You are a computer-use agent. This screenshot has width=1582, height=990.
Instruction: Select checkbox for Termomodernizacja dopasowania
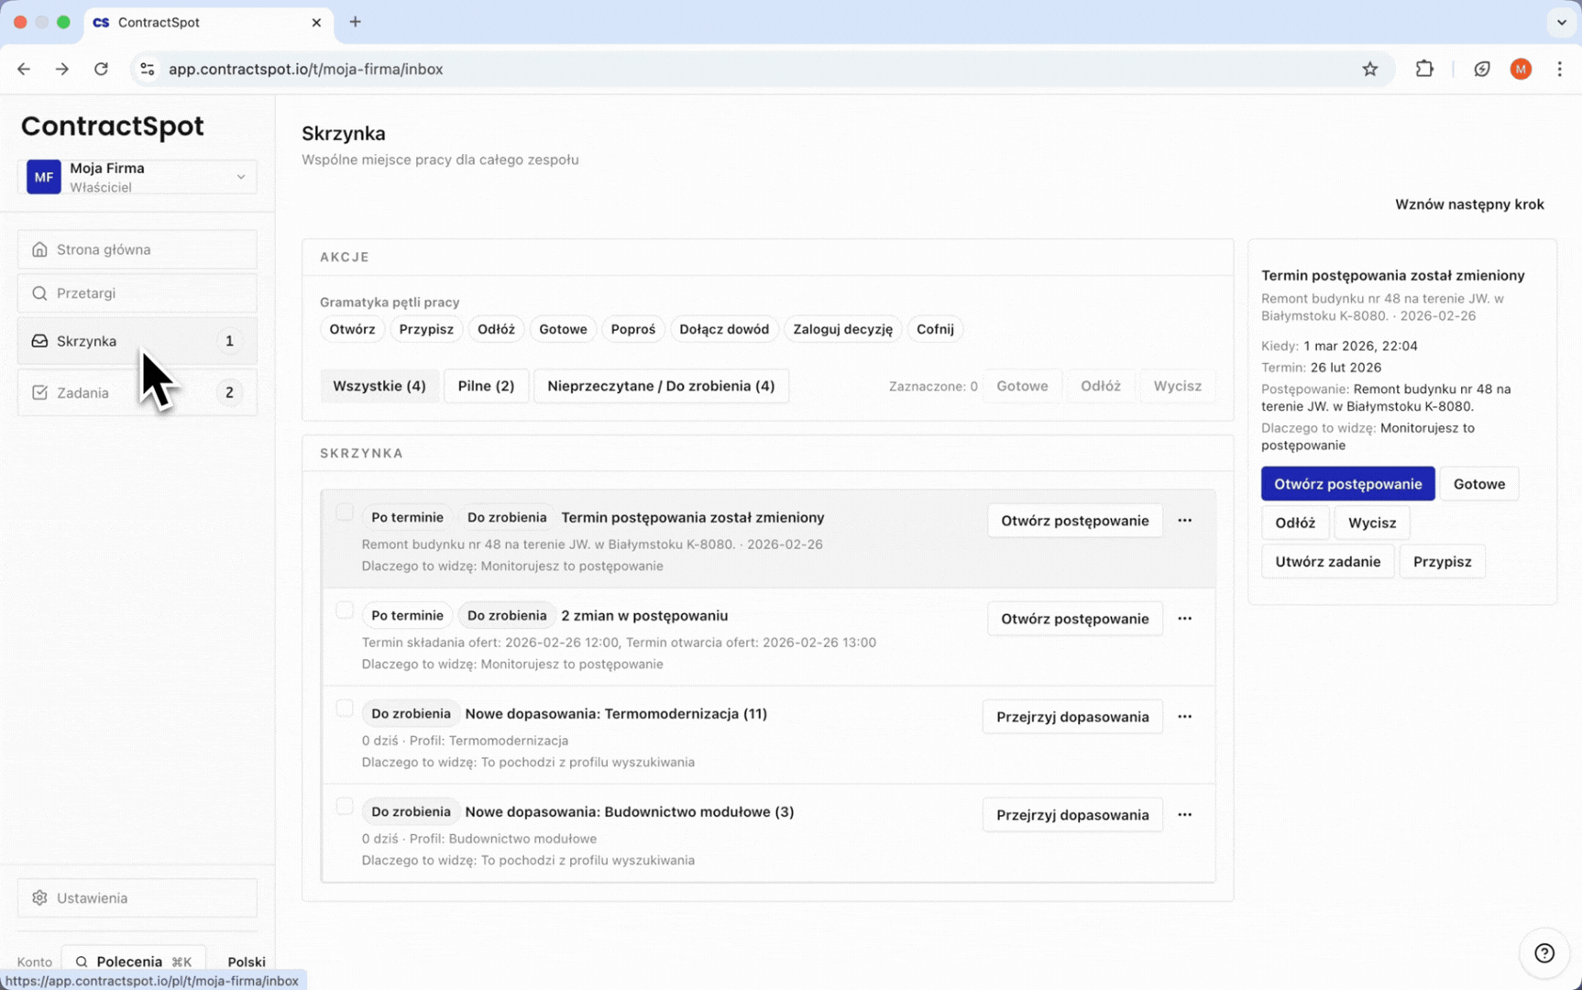[x=345, y=709]
